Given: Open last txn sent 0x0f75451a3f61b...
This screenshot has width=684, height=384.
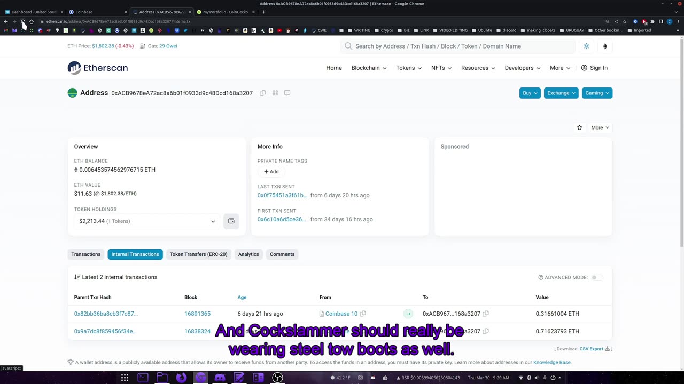Looking at the screenshot, I should (x=282, y=195).
